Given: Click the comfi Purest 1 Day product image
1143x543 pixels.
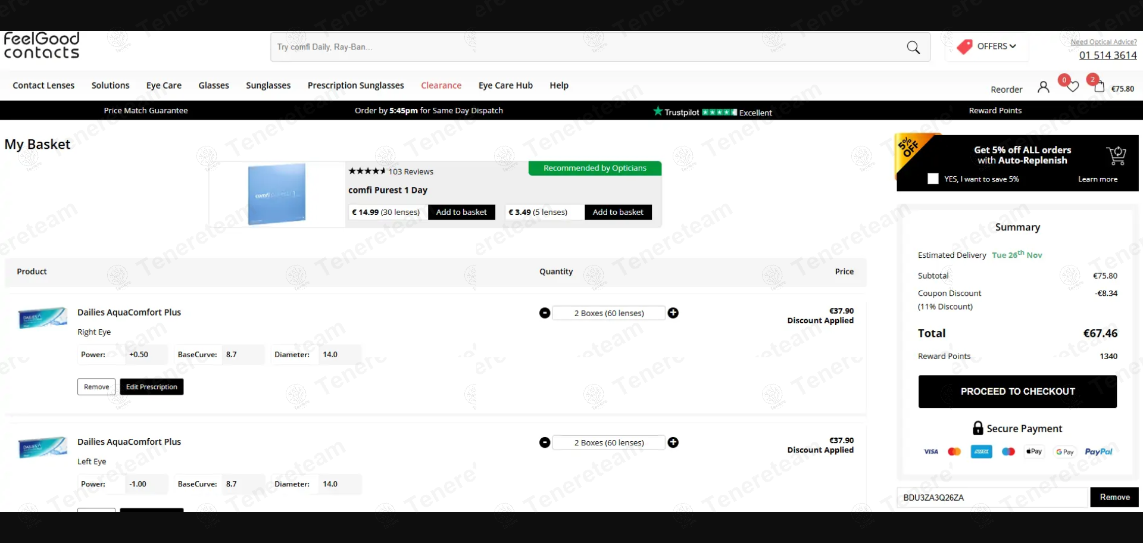Looking at the screenshot, I should [x=277, y=194].
